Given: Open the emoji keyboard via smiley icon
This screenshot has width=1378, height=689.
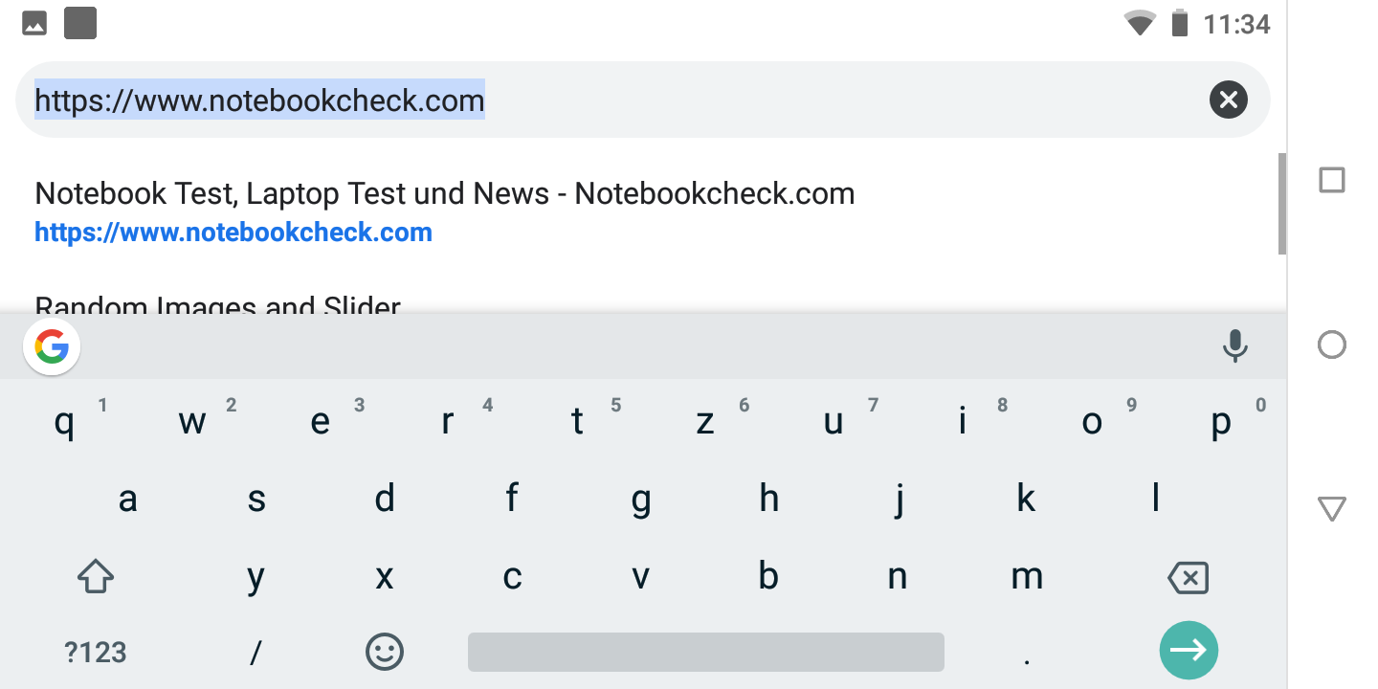Looking at the screenshot, I should [x=385, y=652].
